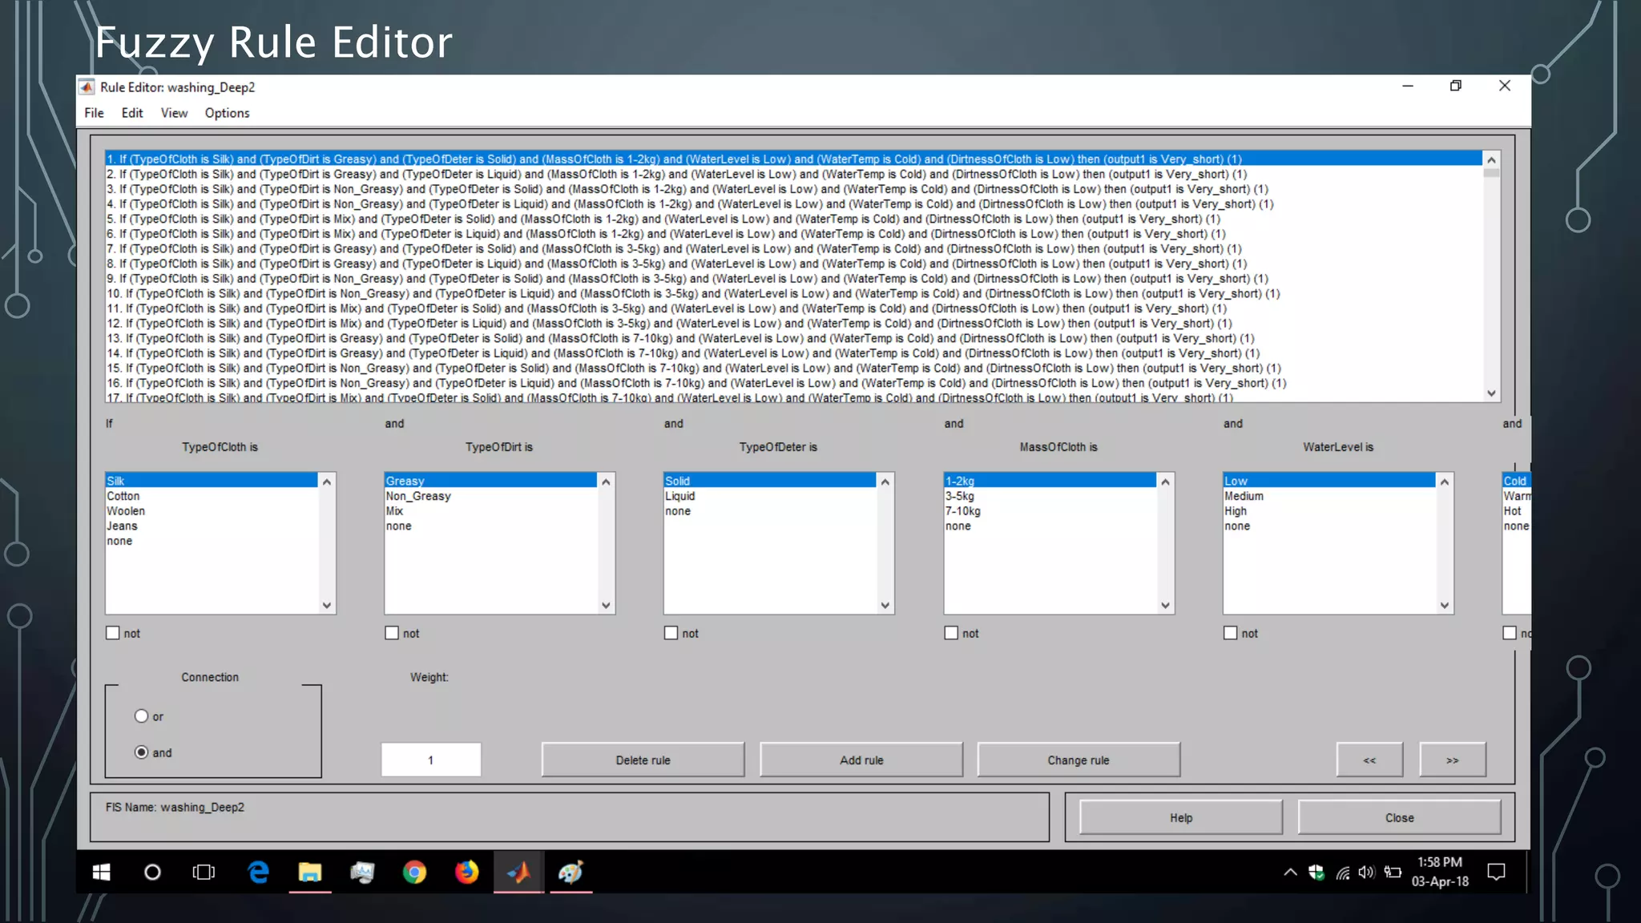Close the Rule Editor via Close button
Viewport: 1641px width, 923px height.
[x=1399, y=817]
